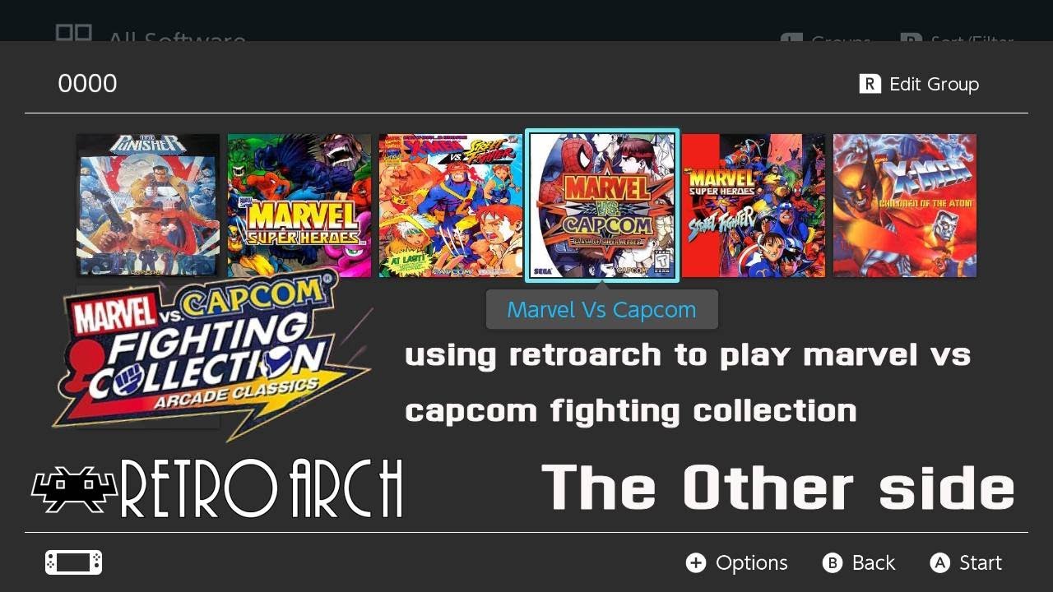
Task: Click Edit Group label
Action: pyautogui.click(x=935, y=84)
